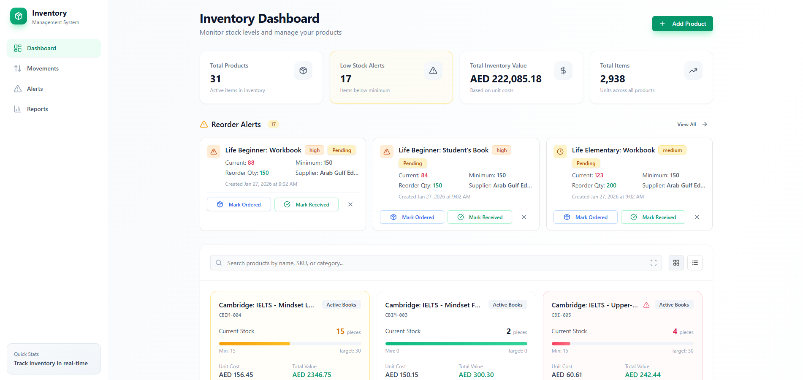Click the SKU code CBIM-004
Screen dimensions: 803x380
click(230, 315)
